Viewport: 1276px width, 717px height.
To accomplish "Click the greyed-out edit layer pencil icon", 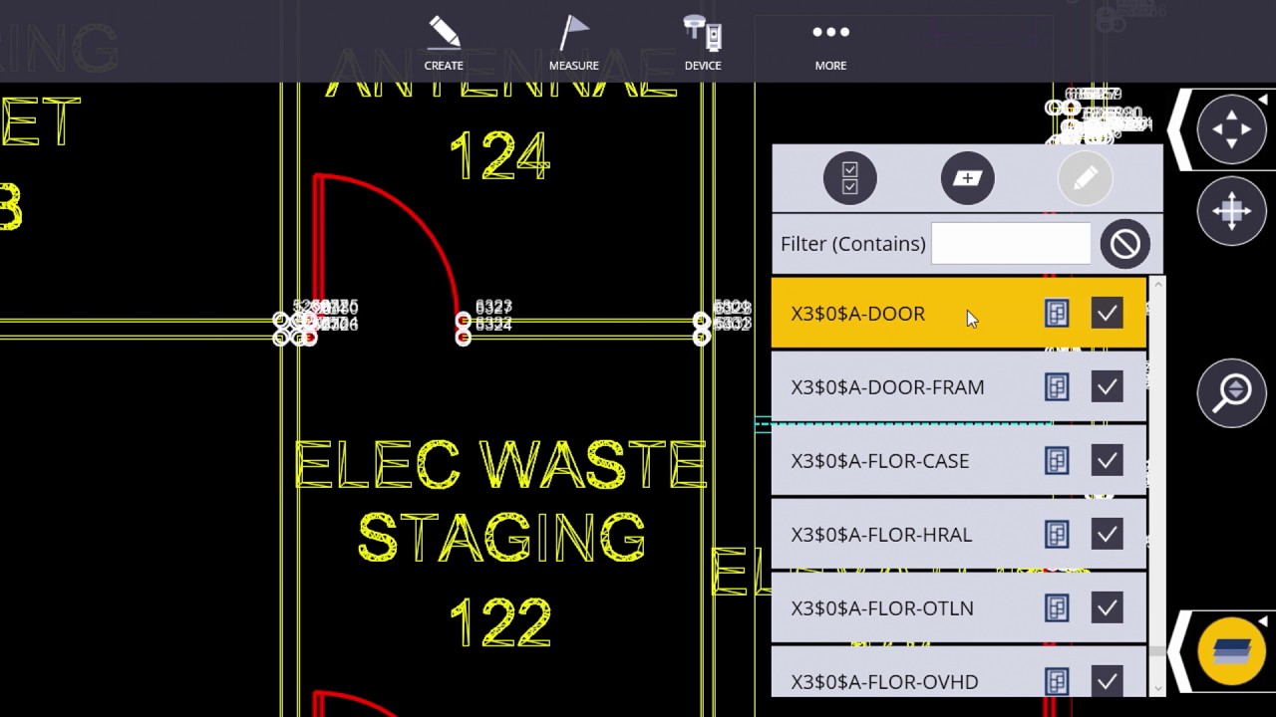I will click(1085, 178).
